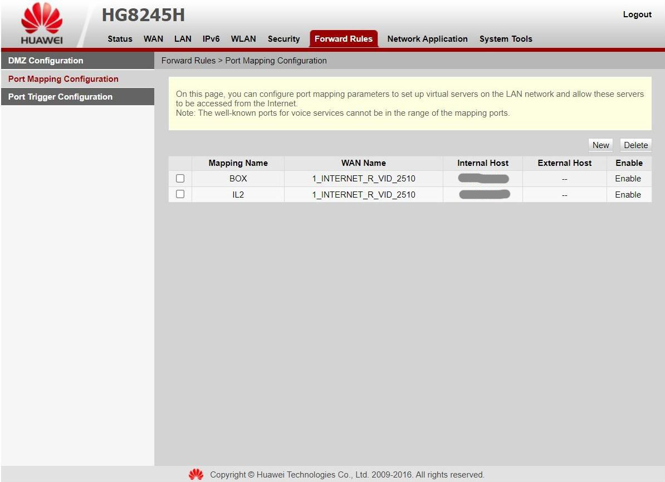Go to the IPv6 tab
The image size is (665, 482).
click(x=211, y=39)
